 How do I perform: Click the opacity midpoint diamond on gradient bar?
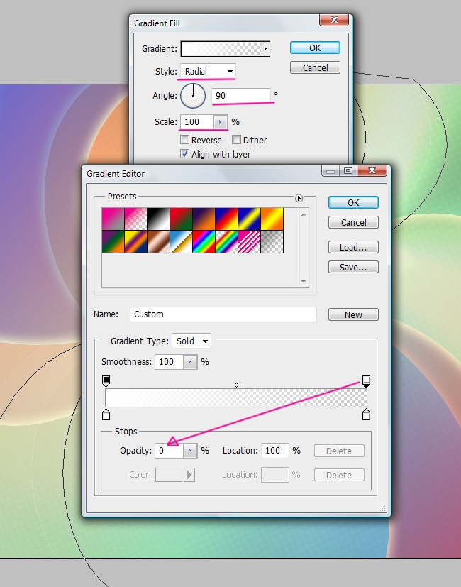(x=236, y=385)
